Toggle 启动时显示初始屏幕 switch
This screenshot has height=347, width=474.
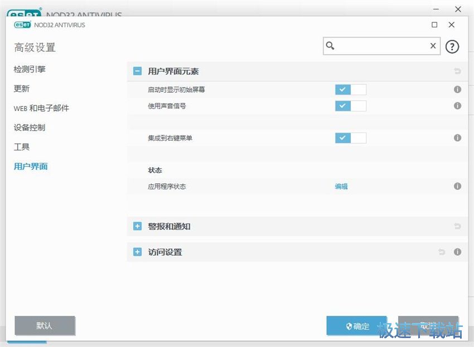click(x=351, y=89)
